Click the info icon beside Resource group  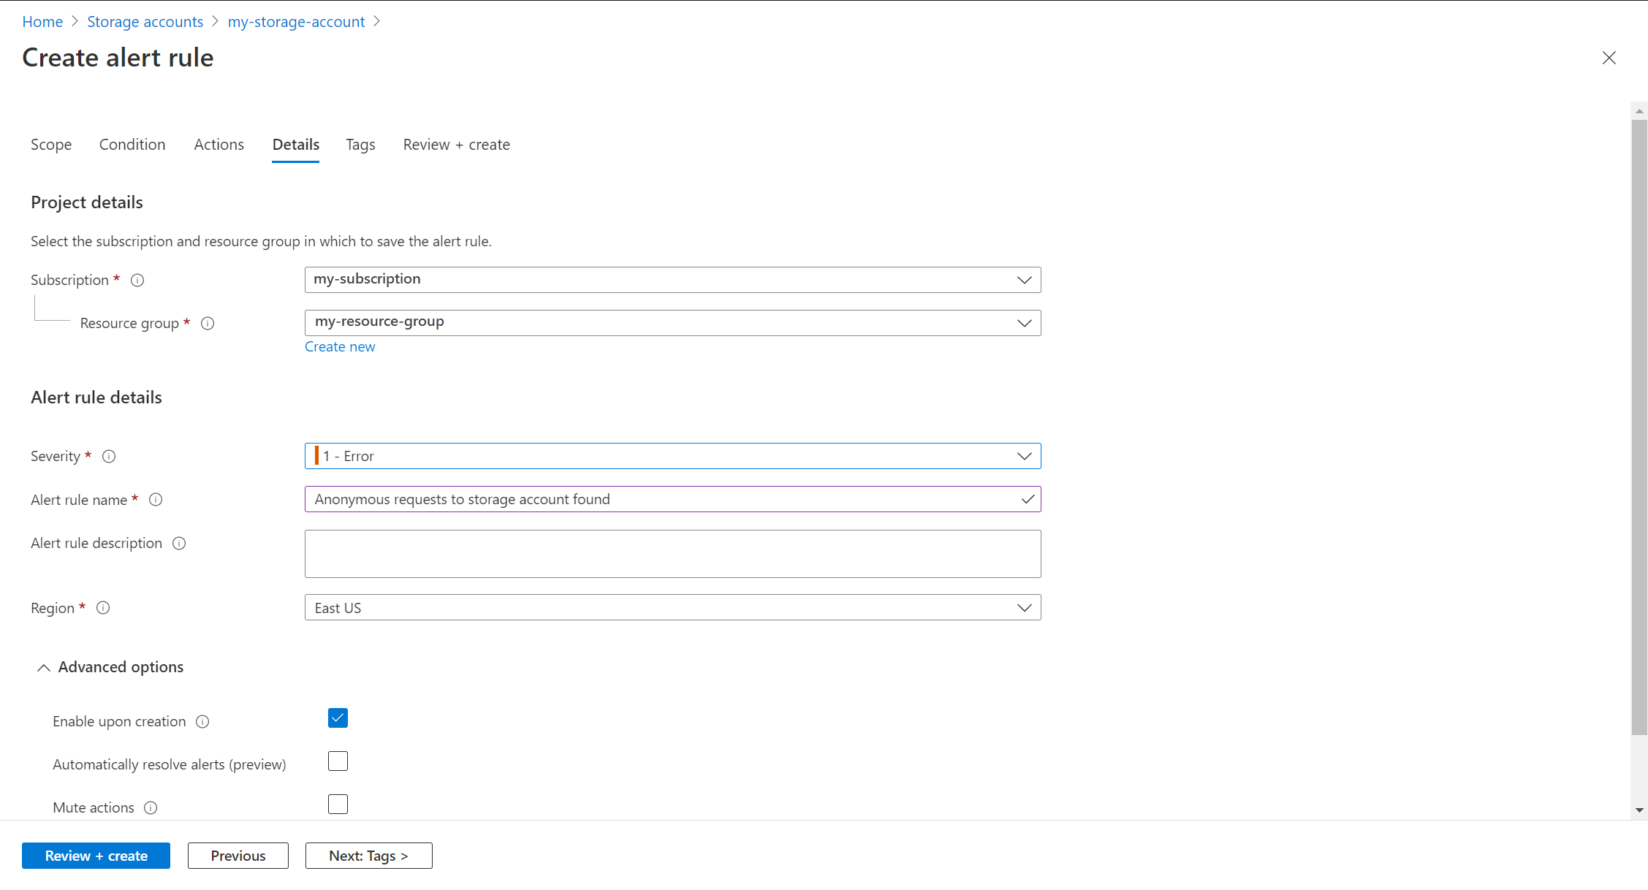click(208, 324)
